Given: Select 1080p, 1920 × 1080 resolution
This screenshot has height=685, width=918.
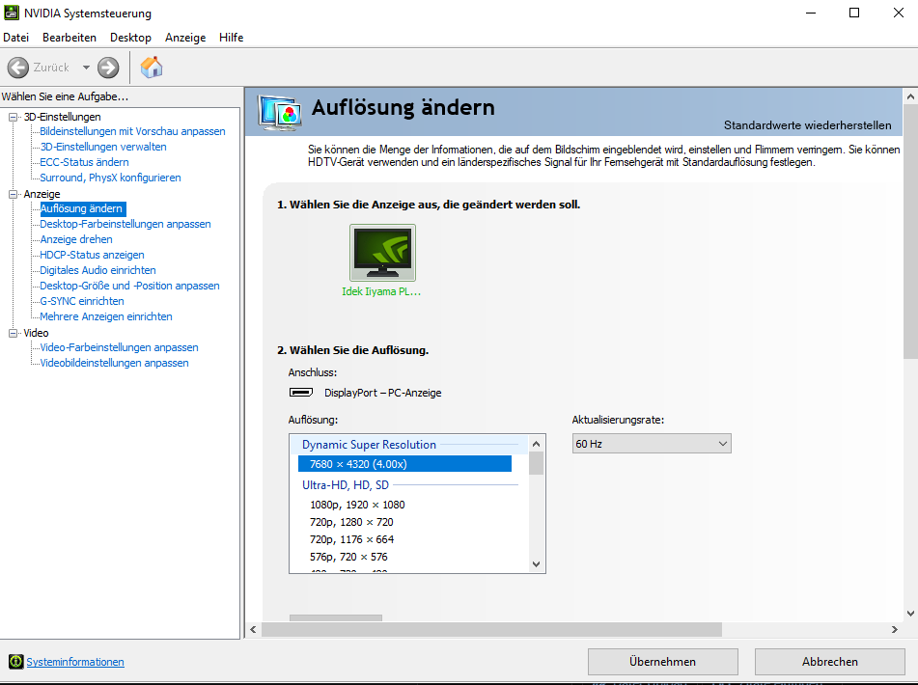Looking at the screenshot, I should coord(357,505).
